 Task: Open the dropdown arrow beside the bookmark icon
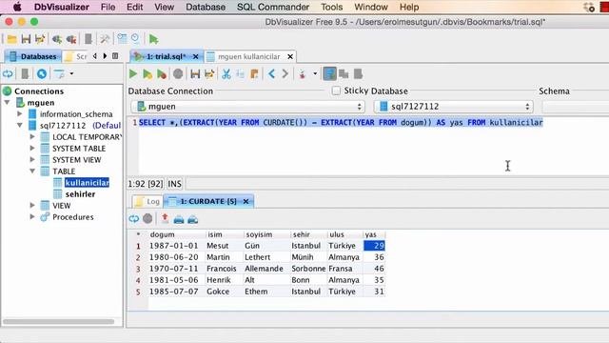[x=315, y=73]
